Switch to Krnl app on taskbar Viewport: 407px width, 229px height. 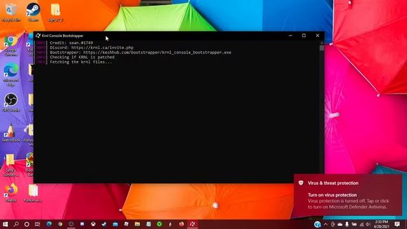click(192, 224)
